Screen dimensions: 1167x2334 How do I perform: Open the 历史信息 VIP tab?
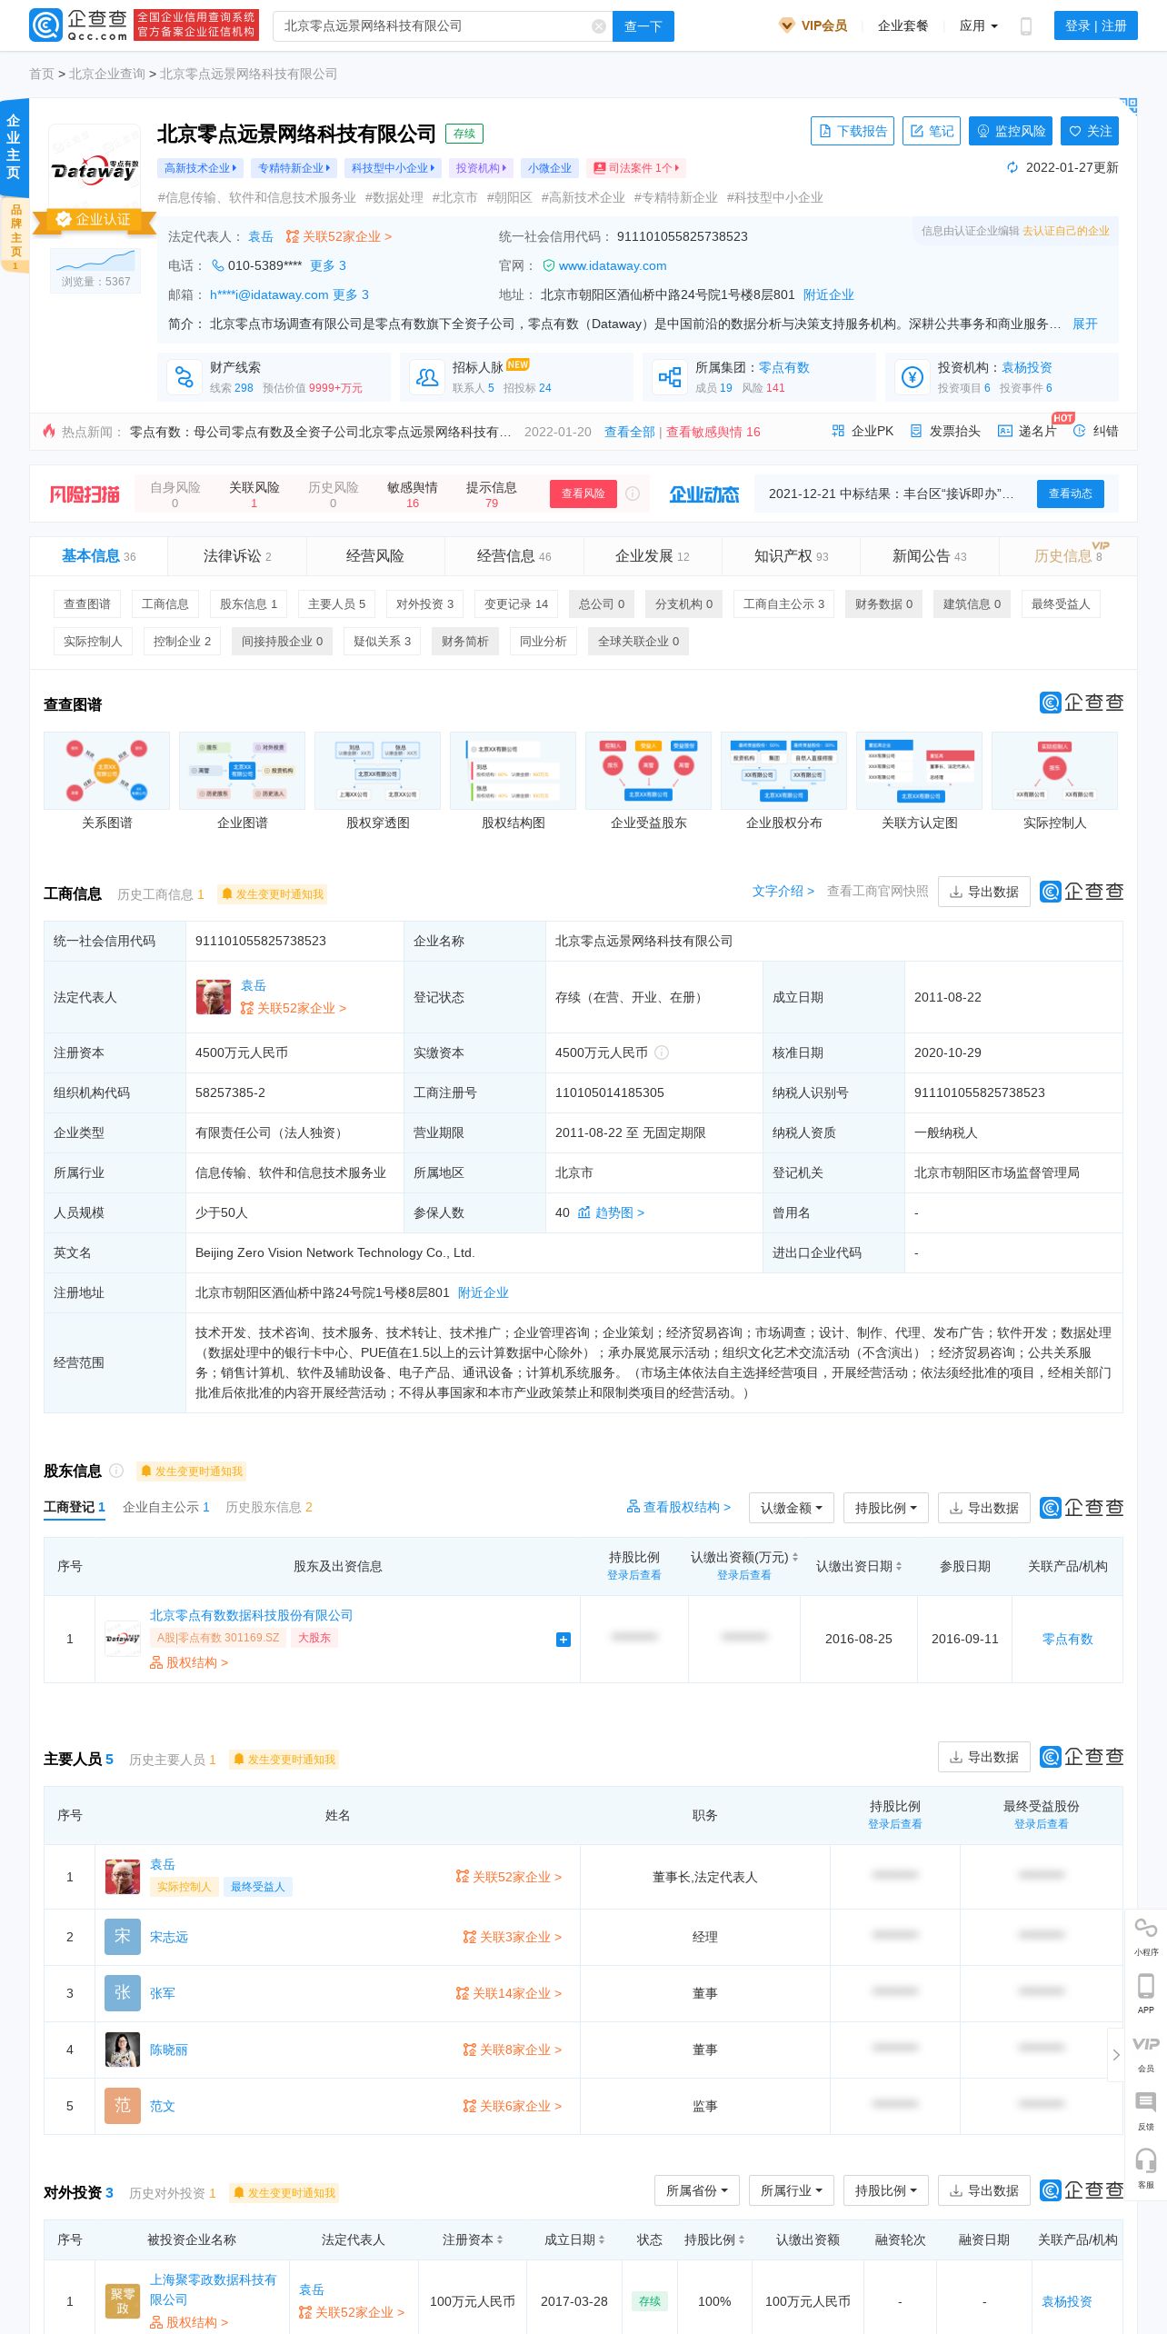1069,556
